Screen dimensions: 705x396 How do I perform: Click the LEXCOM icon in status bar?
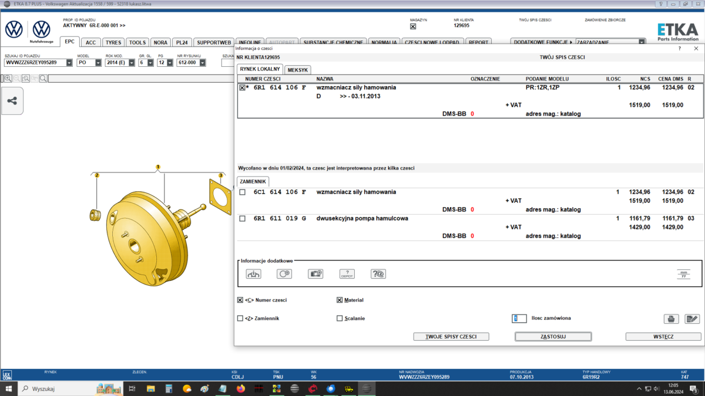(x=7, y=374)
